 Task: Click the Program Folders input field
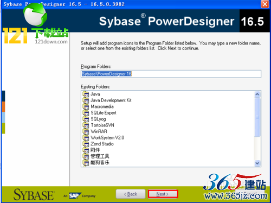click(171, 74)
